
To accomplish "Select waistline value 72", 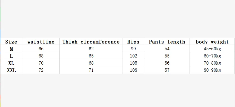I will click(x=41, y=70).
